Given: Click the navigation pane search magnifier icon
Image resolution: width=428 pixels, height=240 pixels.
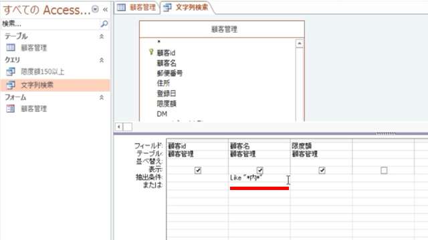Looking at the screenshot, I should click(104, 24).
